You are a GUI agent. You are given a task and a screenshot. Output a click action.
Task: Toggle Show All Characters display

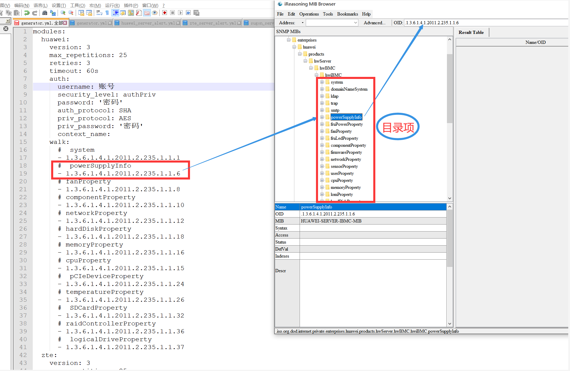[x=107, y=13]
